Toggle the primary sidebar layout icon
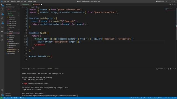Screen dimensions: 177x99 pos(157,1)
